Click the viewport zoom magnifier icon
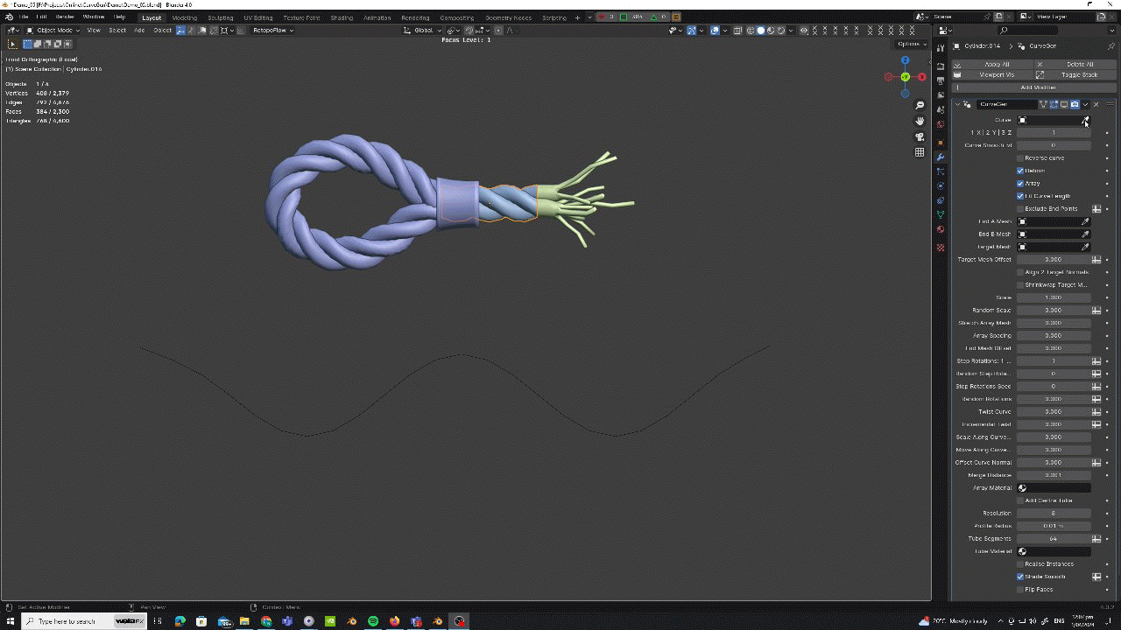The width and height of the screenshot is (1121, 630). [920, 105]
